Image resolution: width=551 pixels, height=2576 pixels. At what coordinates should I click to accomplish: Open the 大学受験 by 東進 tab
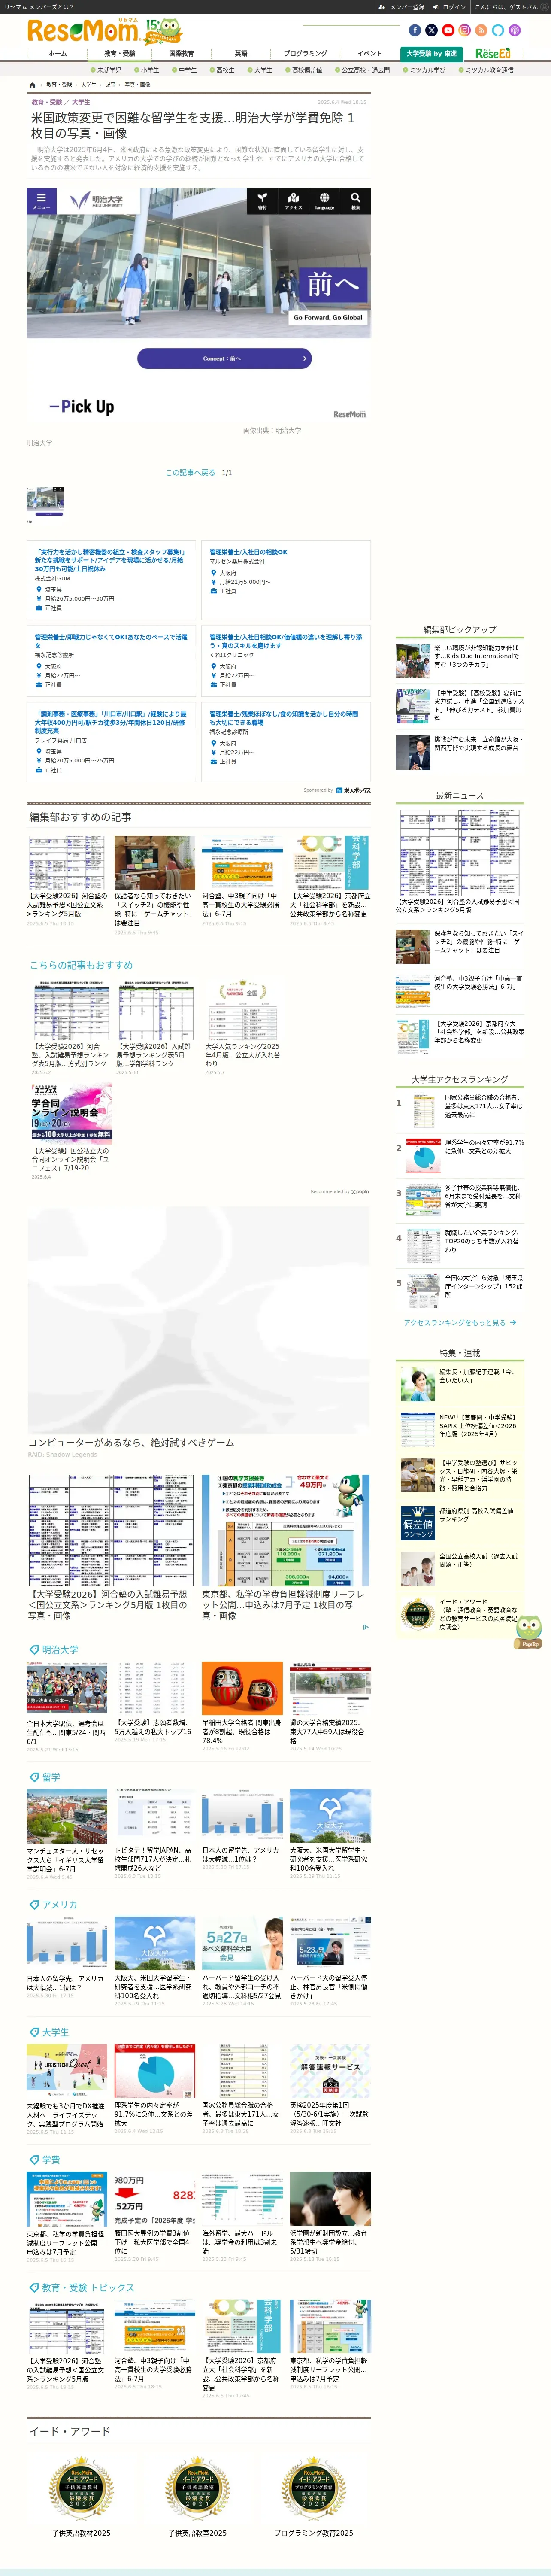tap(431, 54)
